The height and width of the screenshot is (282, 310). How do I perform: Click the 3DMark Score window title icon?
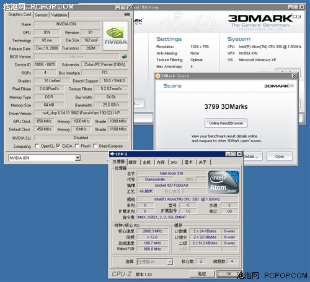158,75
